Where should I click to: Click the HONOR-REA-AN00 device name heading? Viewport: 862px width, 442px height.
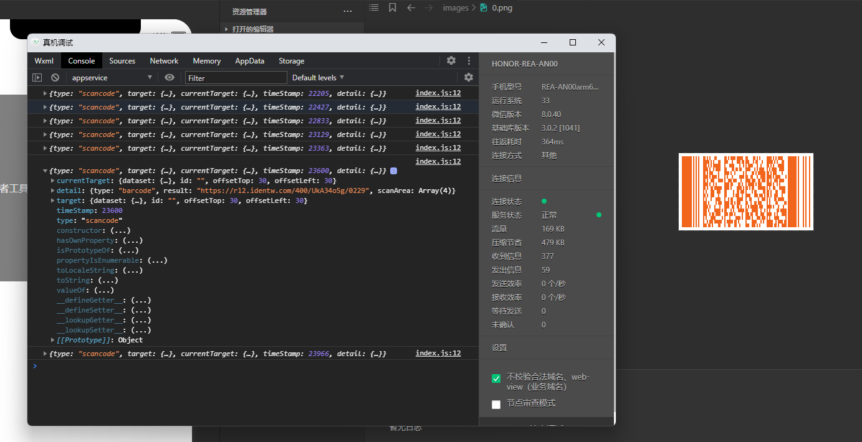coord(525,64)
